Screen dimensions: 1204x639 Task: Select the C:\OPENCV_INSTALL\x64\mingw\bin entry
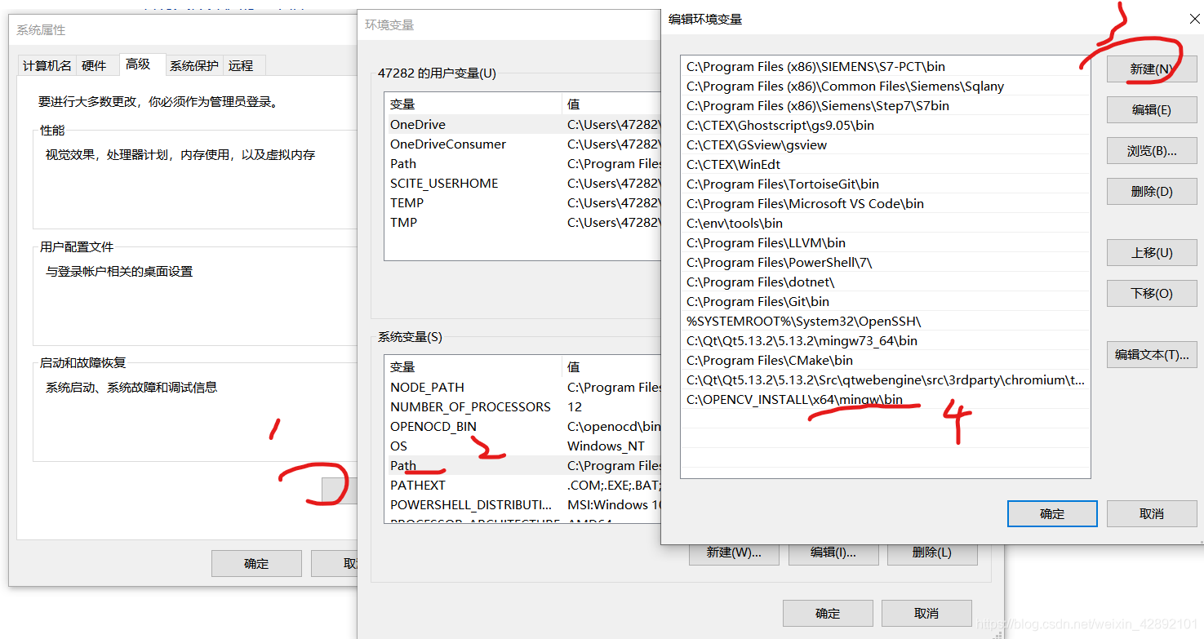885,400
